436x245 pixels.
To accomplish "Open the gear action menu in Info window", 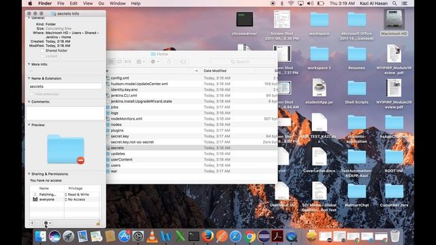I will pyautogui.click(x=48, y=223).
